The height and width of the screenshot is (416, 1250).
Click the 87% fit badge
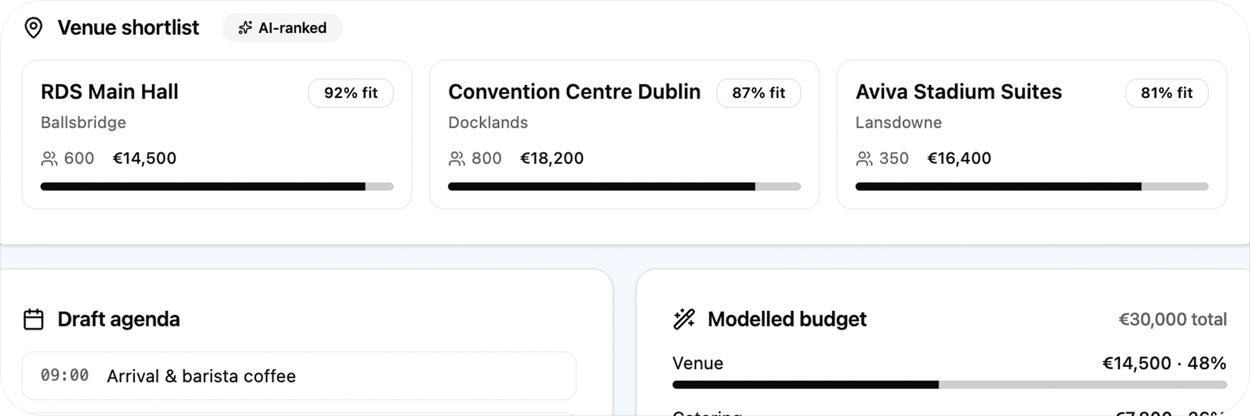tap(759, 93)
